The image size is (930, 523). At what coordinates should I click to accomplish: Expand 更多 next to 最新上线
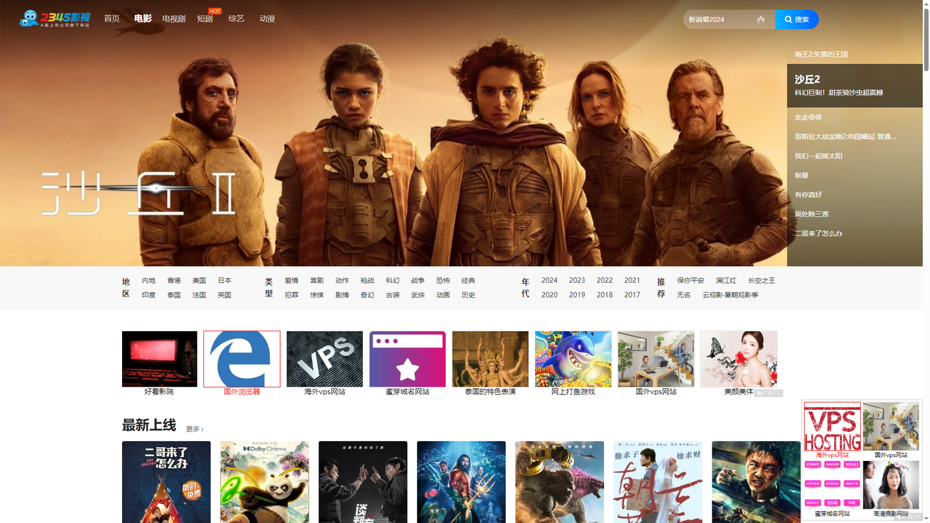[x=194, y=429]
